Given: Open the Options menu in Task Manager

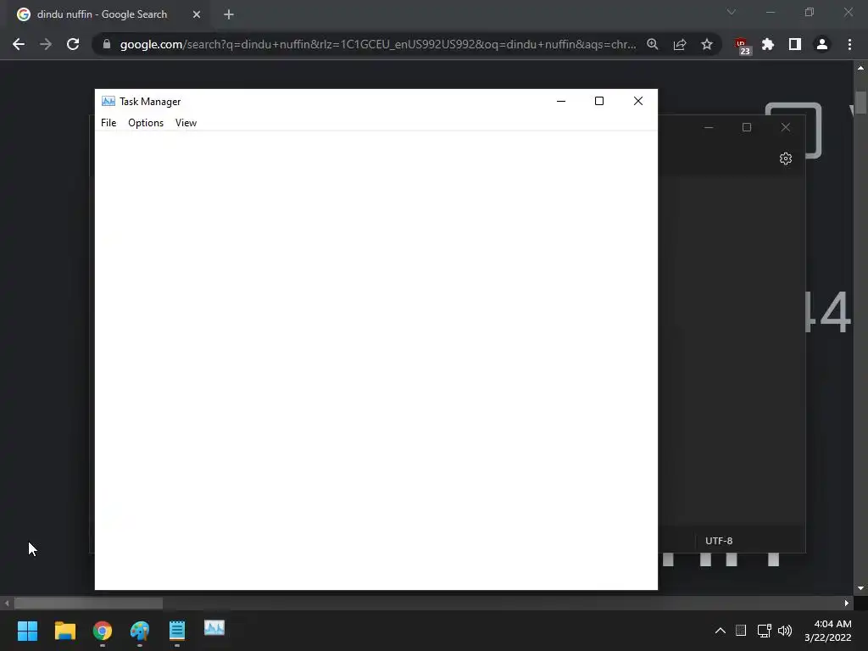Looking at the screenshot, I should [x=146, y=123].
